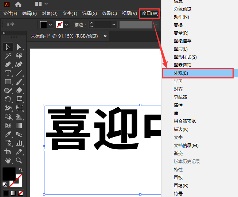Open the 描边 stroke panel link

[80, 24]
